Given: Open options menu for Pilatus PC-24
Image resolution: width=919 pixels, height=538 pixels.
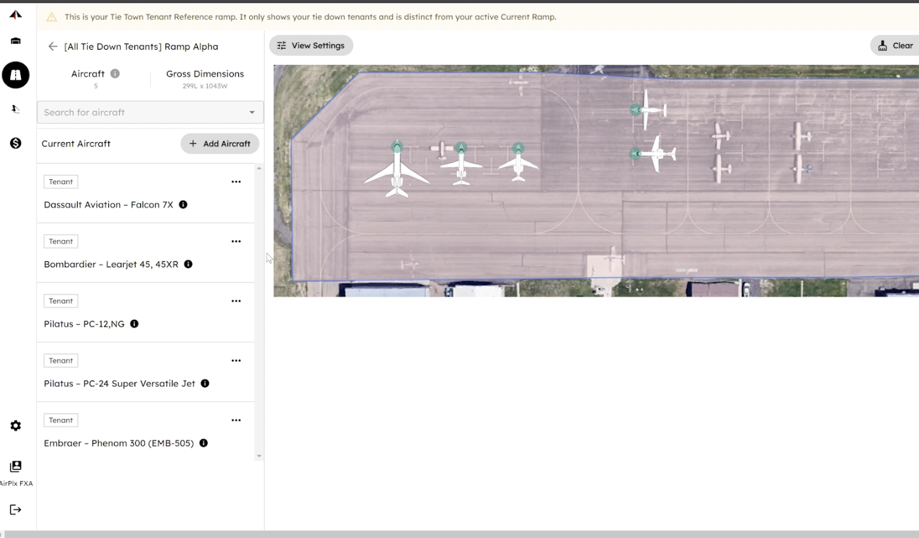Looking at the screenshot, I should [236, 361].
